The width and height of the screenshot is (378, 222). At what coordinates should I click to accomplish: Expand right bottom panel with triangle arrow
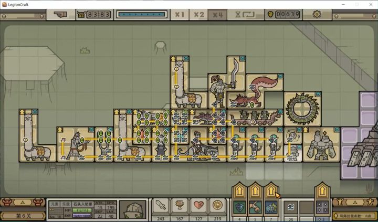tap(355, 202)
